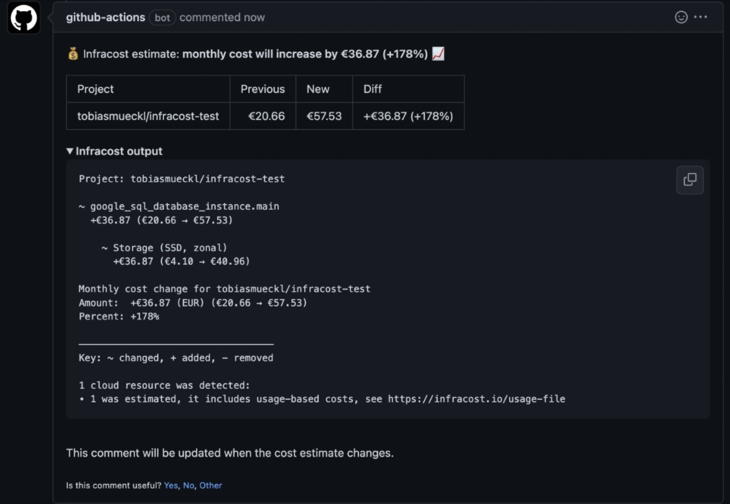
Task: Click the '+€36.87 (€4.10 → €40.96)' line
Action: tap(181, 261)
